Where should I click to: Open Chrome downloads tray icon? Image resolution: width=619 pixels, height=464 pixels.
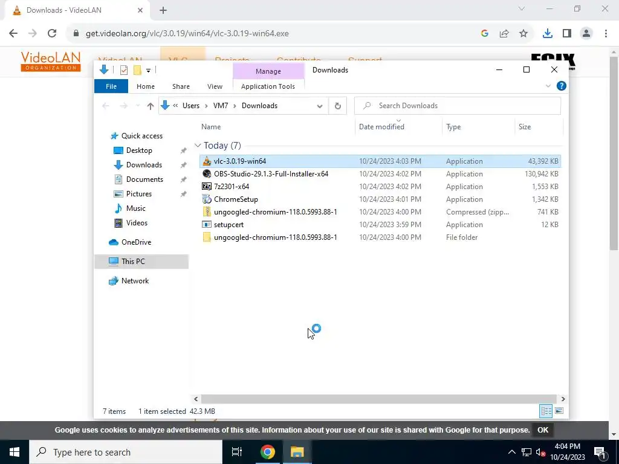coord(547,34)
